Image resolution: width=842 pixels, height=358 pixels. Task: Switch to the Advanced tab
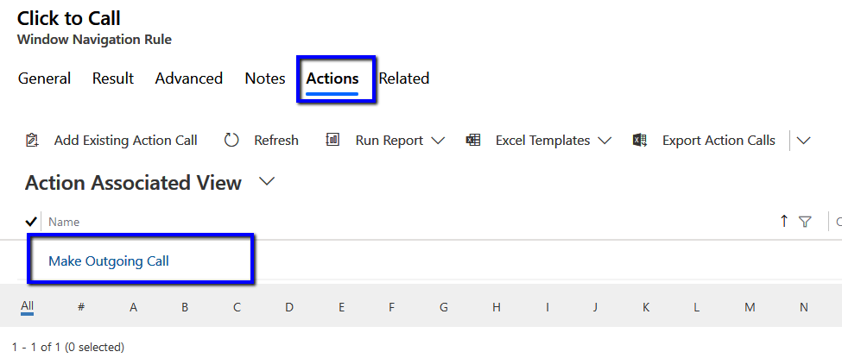pos(188,79)
